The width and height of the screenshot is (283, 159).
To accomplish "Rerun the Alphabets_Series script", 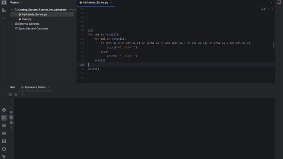I will 11,95.
